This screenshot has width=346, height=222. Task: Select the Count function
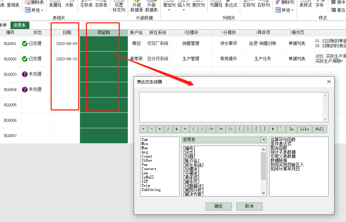[x=147, y=156]
